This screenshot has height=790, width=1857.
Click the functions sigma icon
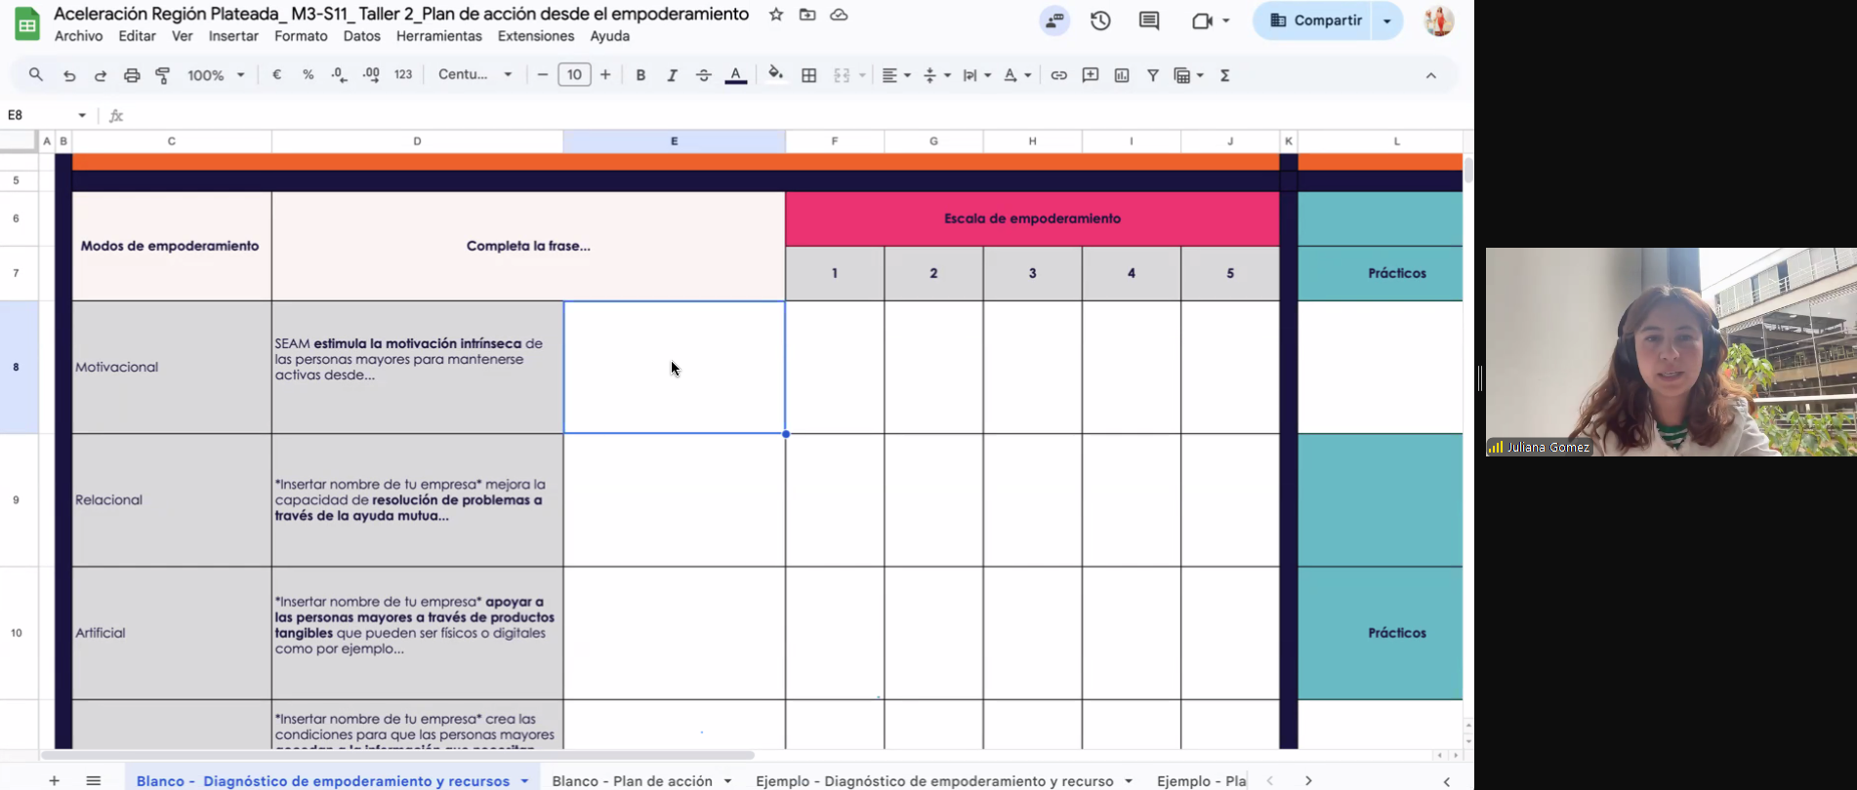(1224, 75)
